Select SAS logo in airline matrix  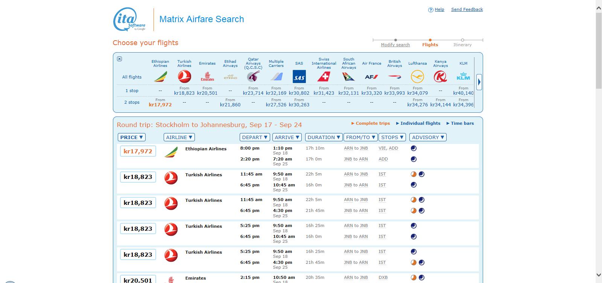[x=299, y=77]
